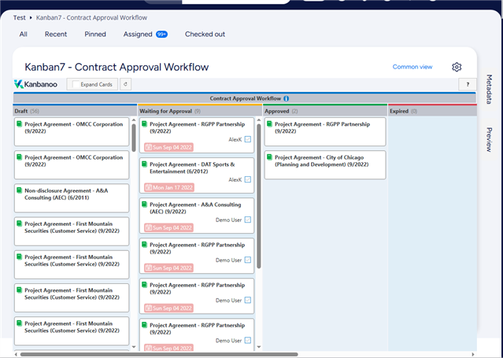Click Draft column vertical scrollbar thumb
Screen dimensions: 503x358
click(x=134, y=138)
